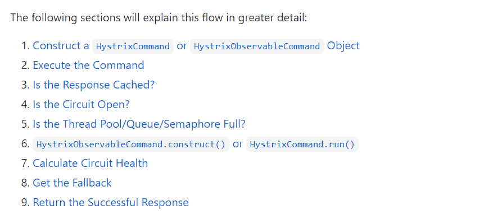Image resolution: width=493 pixels, height=219 pixels.
Task: Click the words Construct a in item one
Action: click(x=61, y=46)
